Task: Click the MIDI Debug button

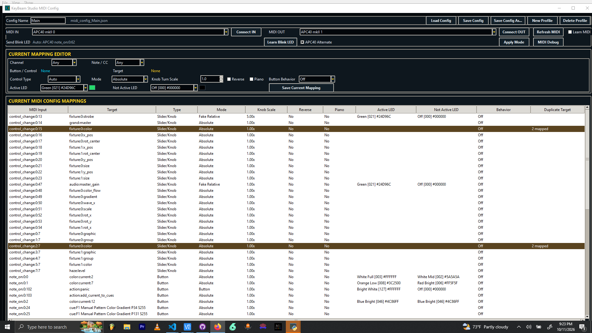Action: click(x=548, y=42)
